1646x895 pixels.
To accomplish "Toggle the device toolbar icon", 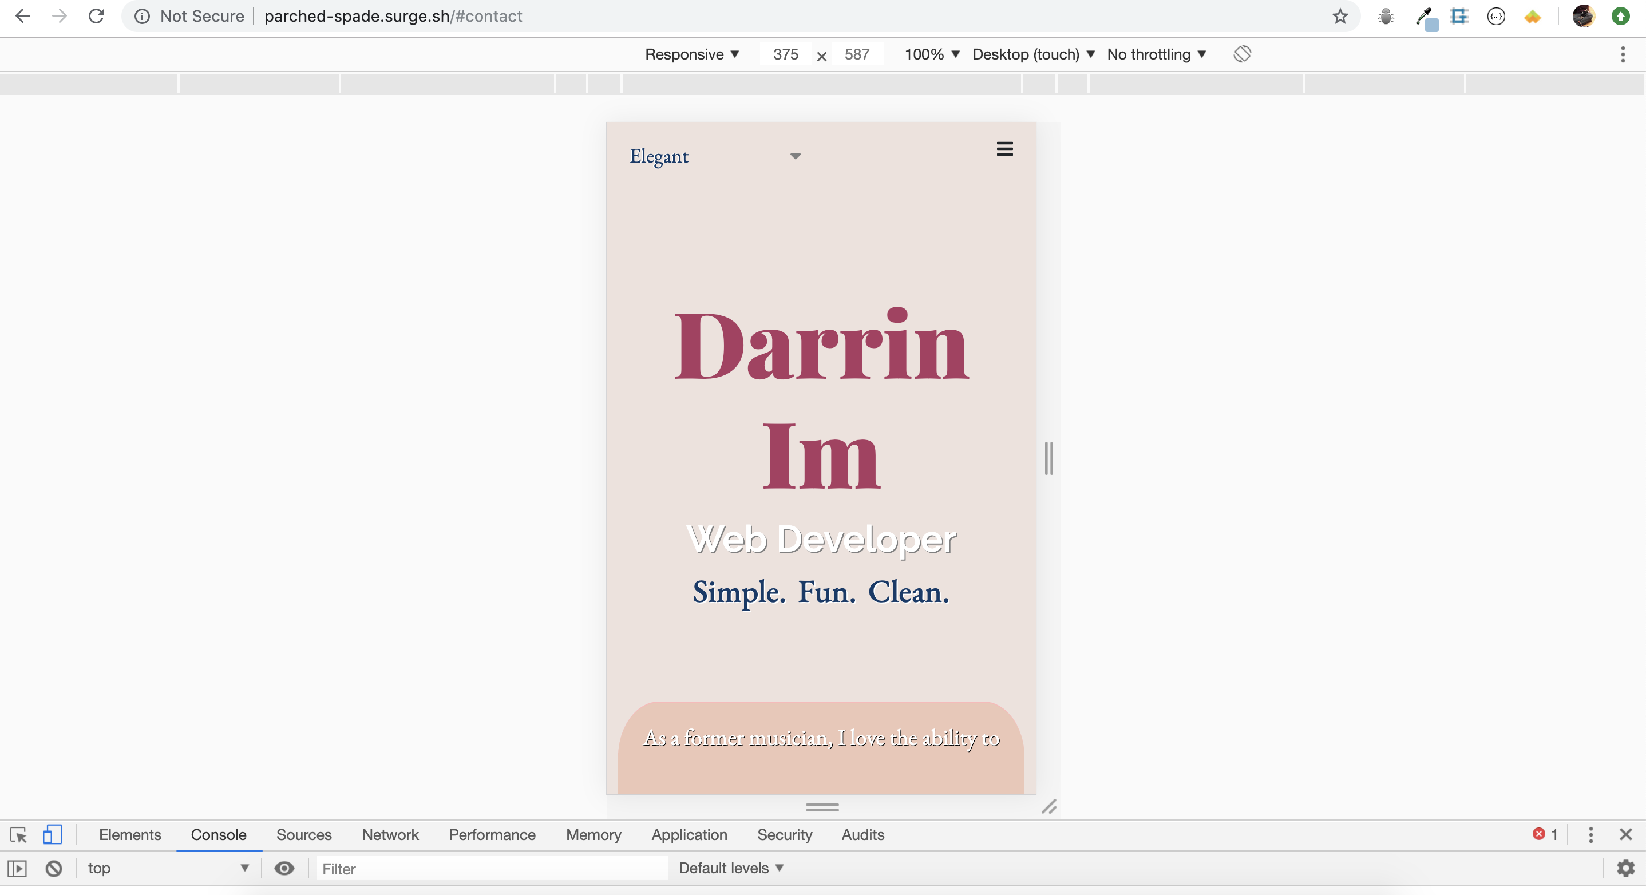I will point(52,835).
